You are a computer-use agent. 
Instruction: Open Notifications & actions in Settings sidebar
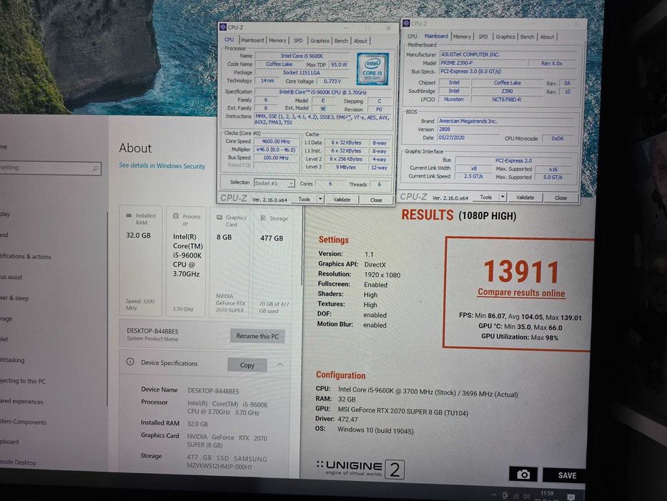pyautogui.click(x=26, y=256)
